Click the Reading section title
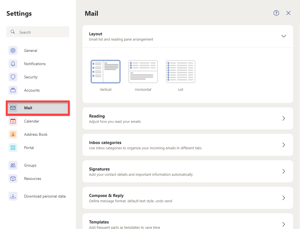 97,116
